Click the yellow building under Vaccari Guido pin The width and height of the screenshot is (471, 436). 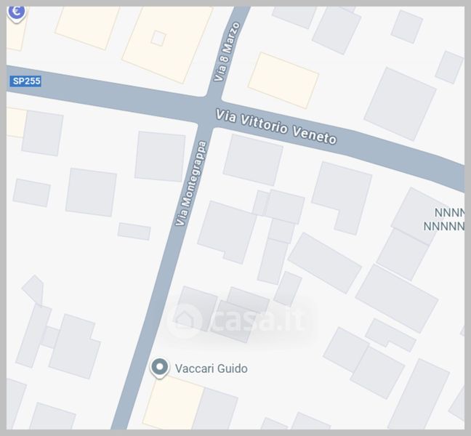[x=174, y=403]
